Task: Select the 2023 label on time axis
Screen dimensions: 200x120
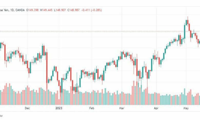Action: [x=59, y=108]
